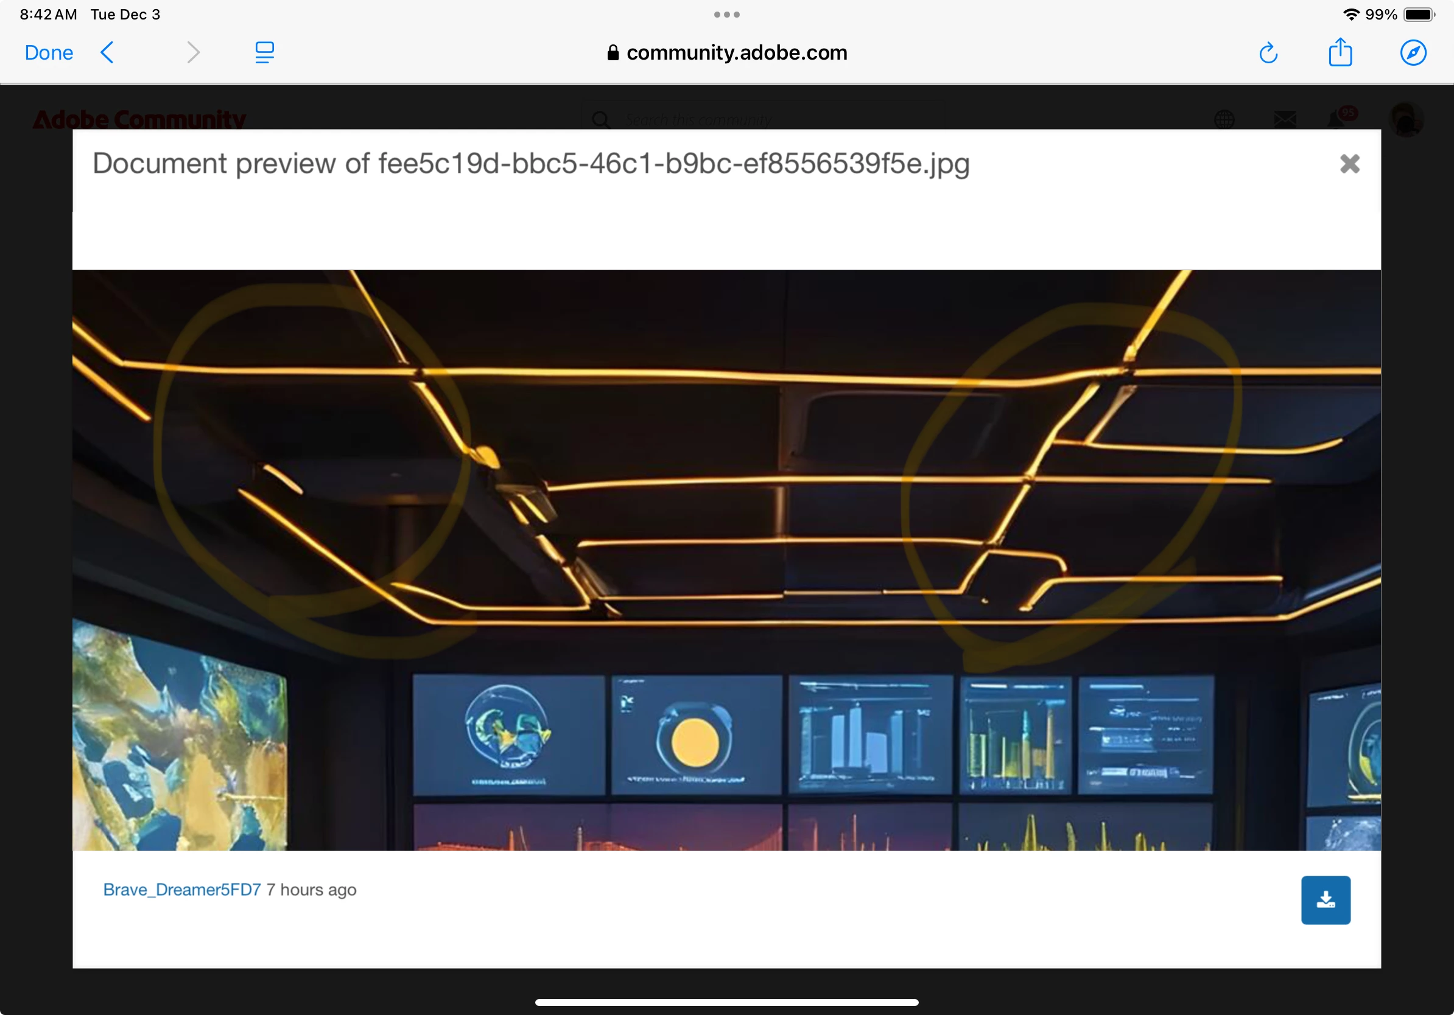
Task: Open page in Safari compass icon
Action: tap(1413, 52)
